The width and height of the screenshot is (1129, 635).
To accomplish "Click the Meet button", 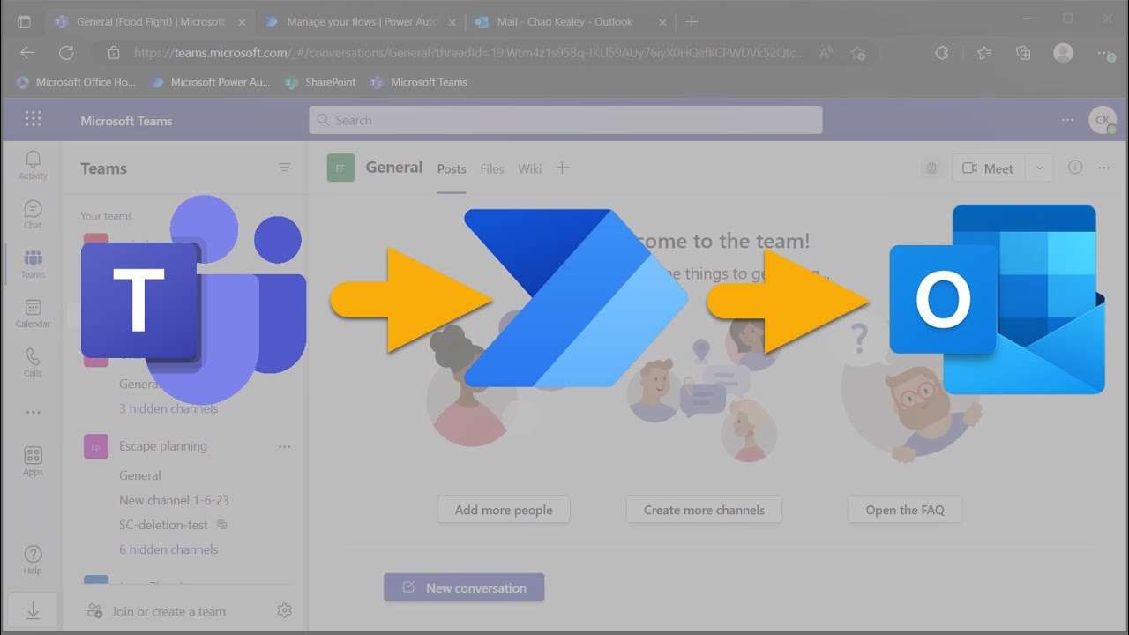I will point(990,168).
